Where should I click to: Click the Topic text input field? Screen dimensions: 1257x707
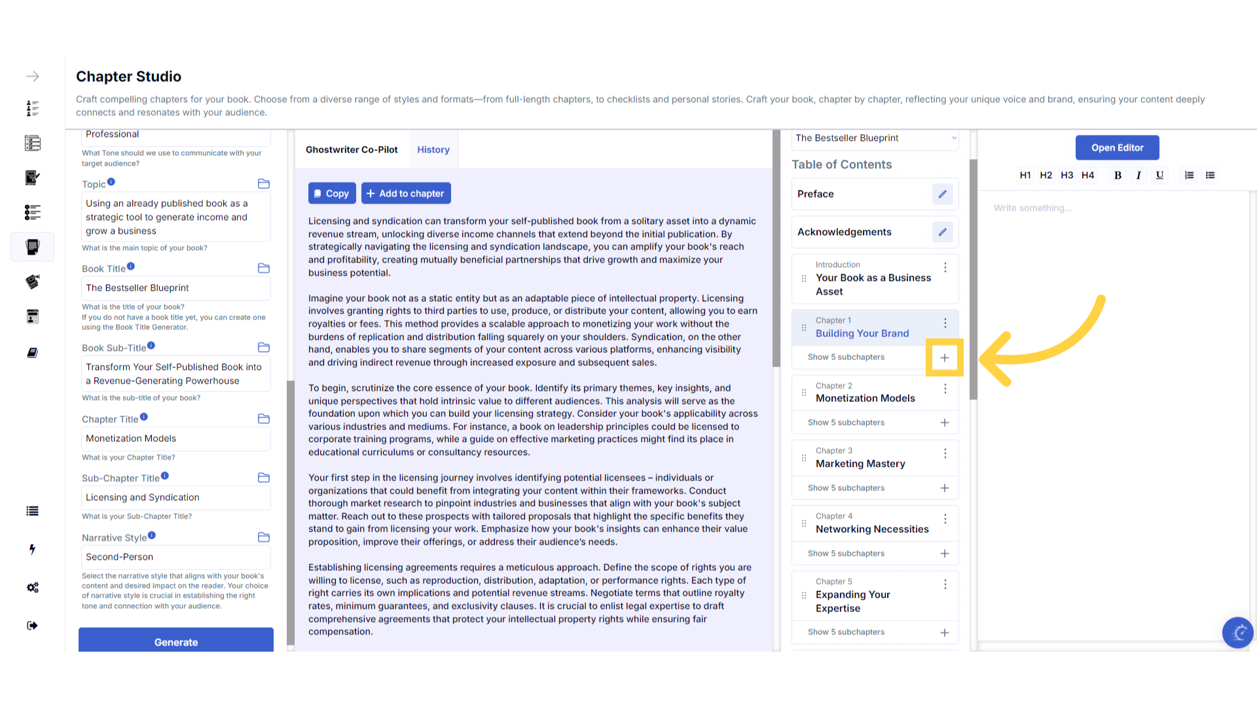pyautogui.click(x=176, y=217)
